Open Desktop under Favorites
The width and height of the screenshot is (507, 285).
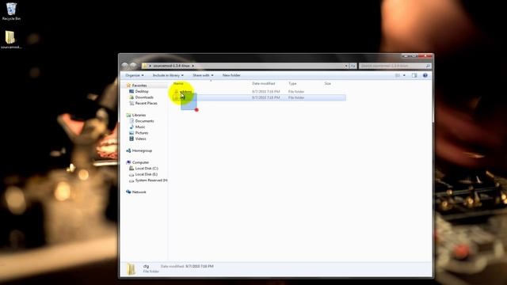142,92
